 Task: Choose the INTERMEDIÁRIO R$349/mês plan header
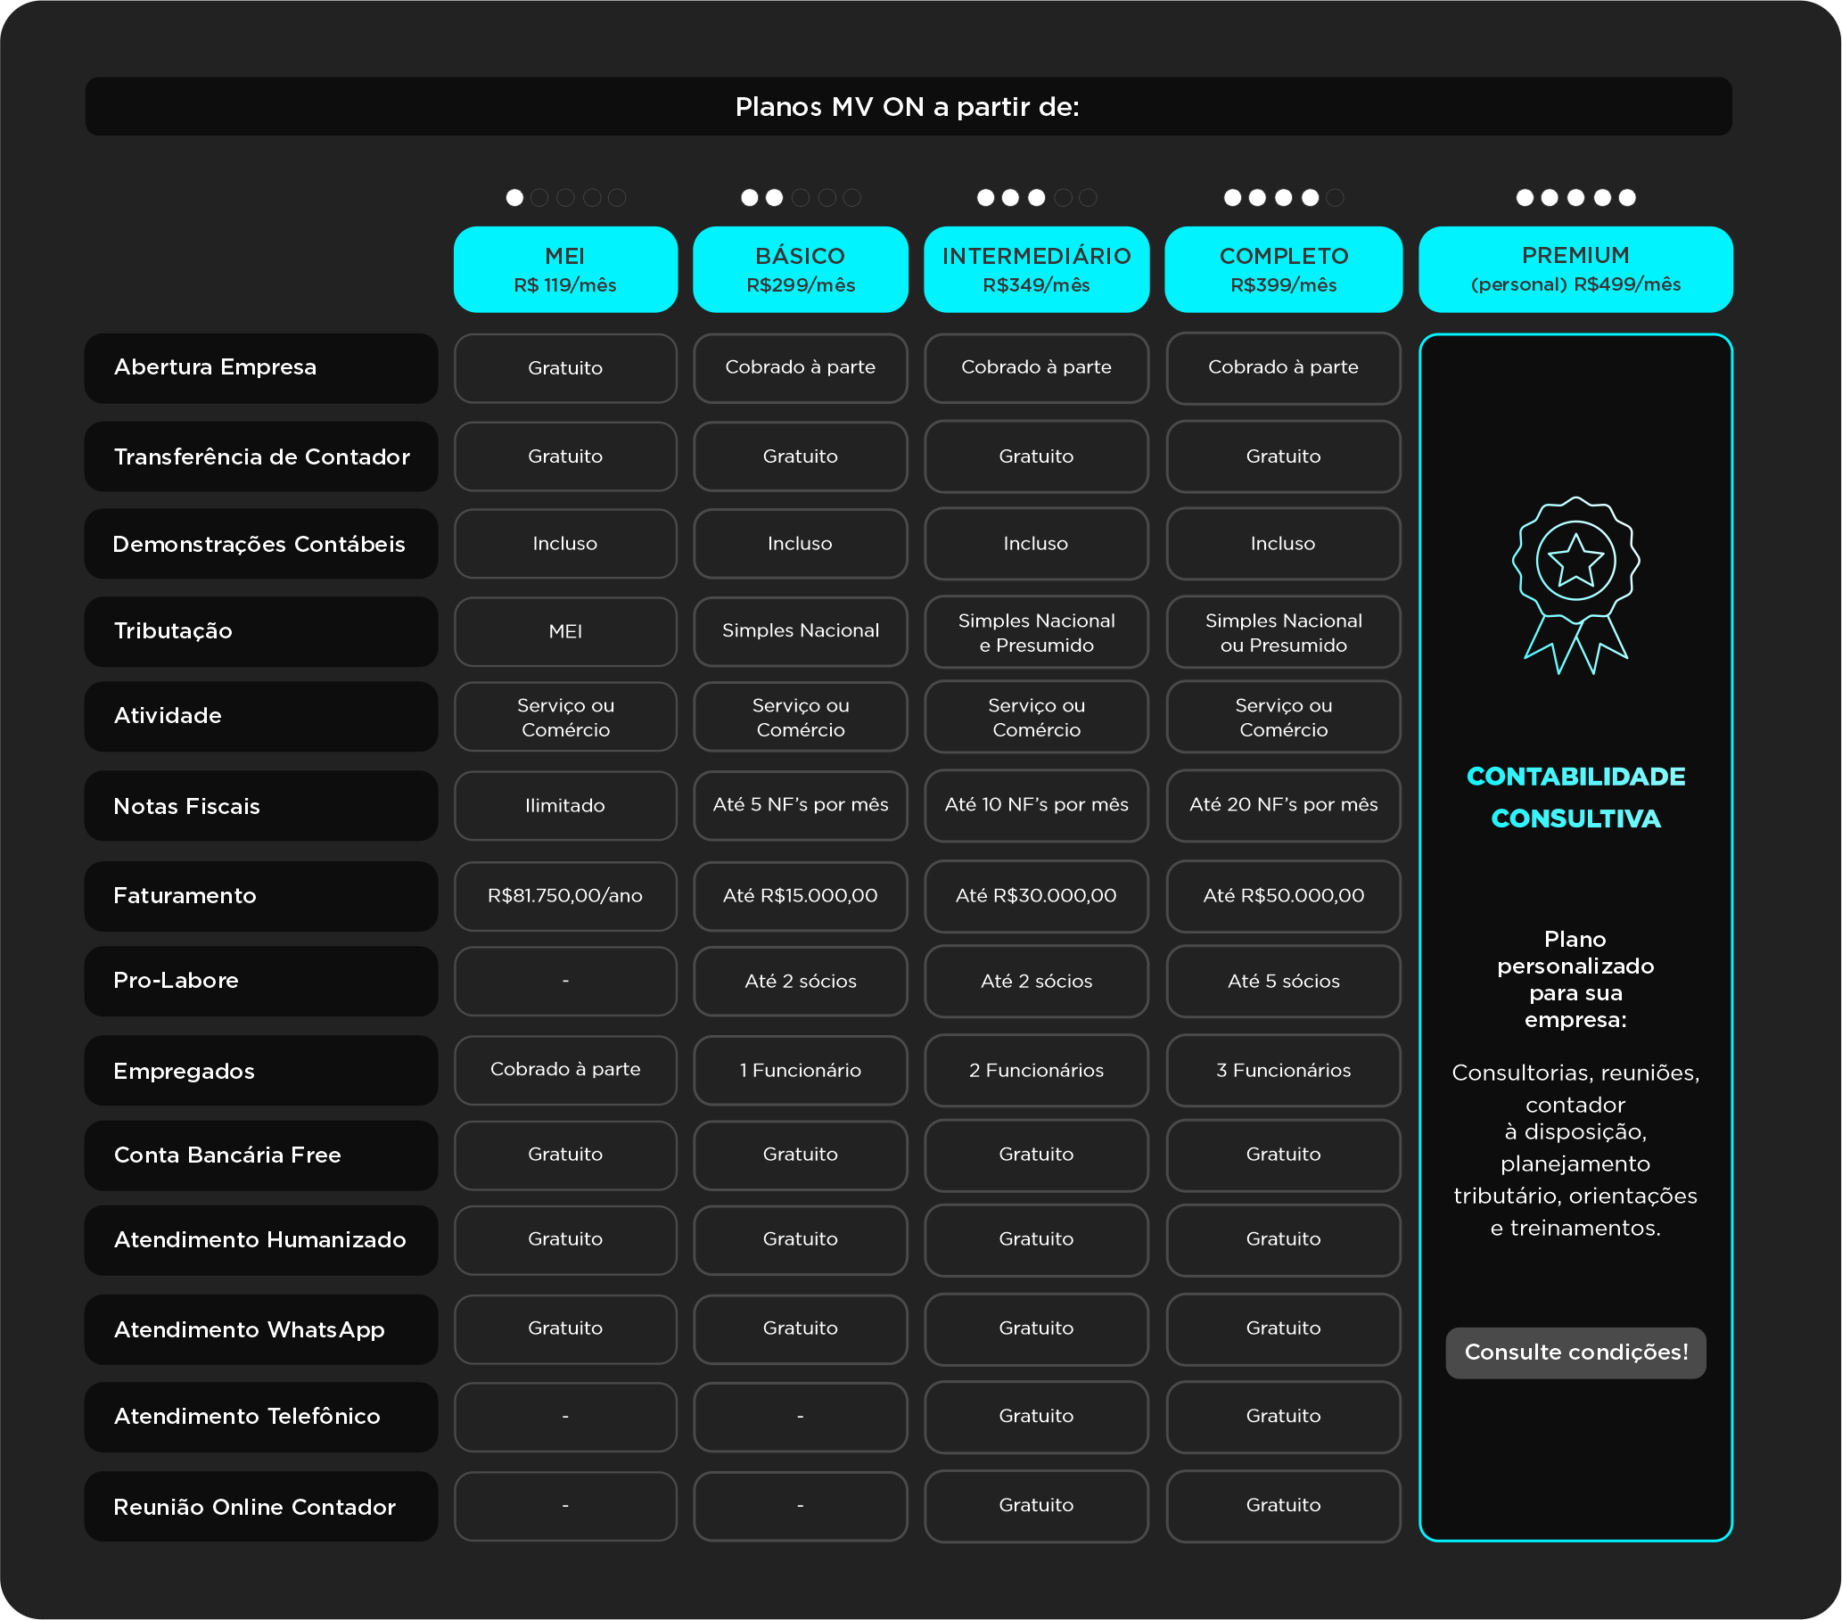[1036, 269]
